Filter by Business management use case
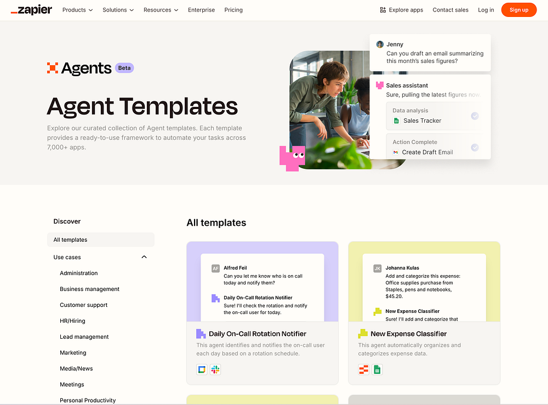Viewport: 548px width, 405px height. (89, 289)
